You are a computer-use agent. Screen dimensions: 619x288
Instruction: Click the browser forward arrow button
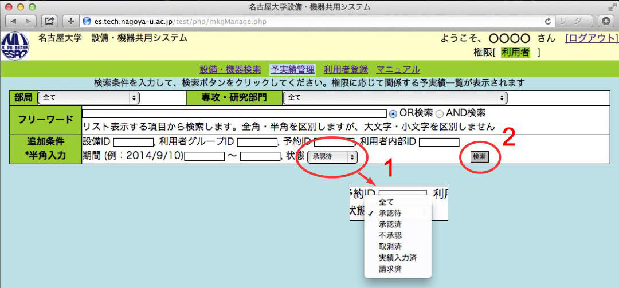[x=28, y=21]
